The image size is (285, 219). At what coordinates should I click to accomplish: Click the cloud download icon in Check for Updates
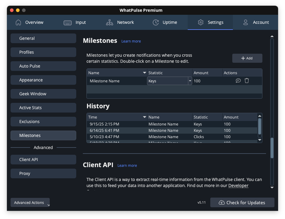point(221,202)
